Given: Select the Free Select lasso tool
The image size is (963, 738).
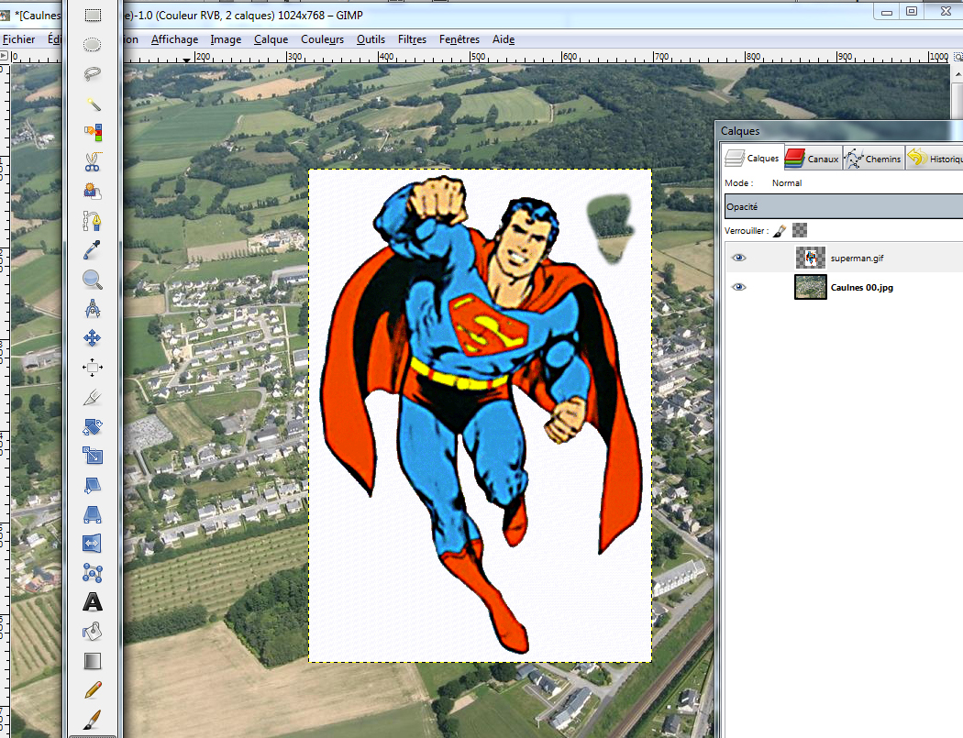Looking at the screenshot, I should [x=93, y=74].
